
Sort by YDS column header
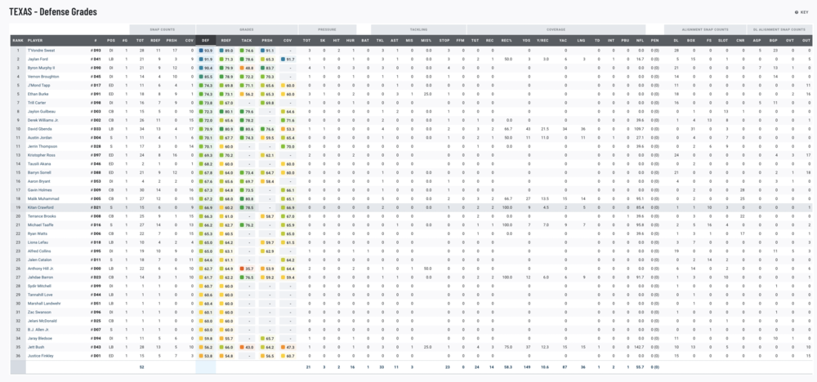tap(527, 40)
